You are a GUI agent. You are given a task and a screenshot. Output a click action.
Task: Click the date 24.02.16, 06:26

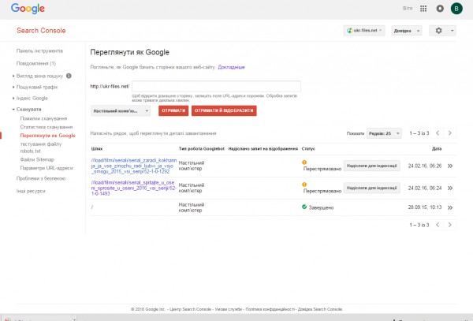[425, 166]
